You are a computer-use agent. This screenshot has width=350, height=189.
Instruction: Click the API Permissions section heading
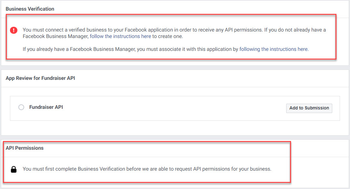(24, 148)
